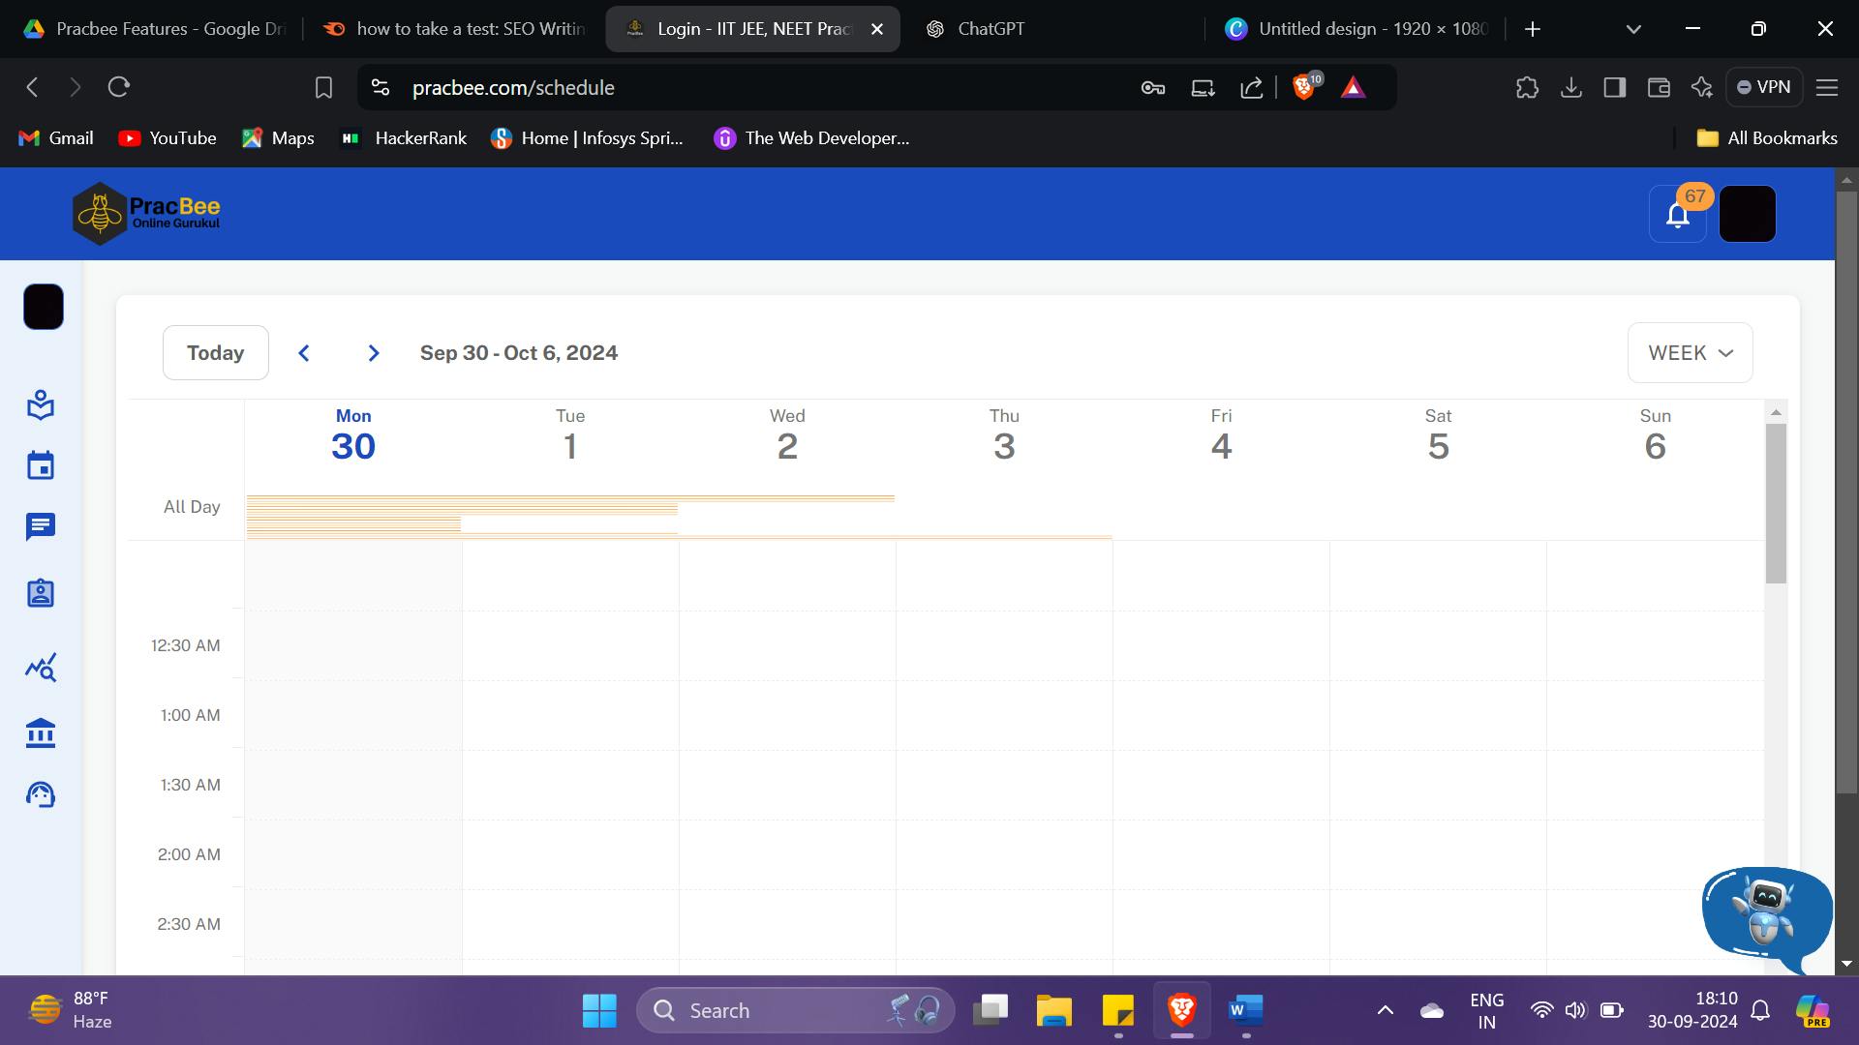Image resolution: width=1859 pixels, height=1045 pixels.
Task: Open the institution icon in the sidebar
Action: click(x=40, y=732)
